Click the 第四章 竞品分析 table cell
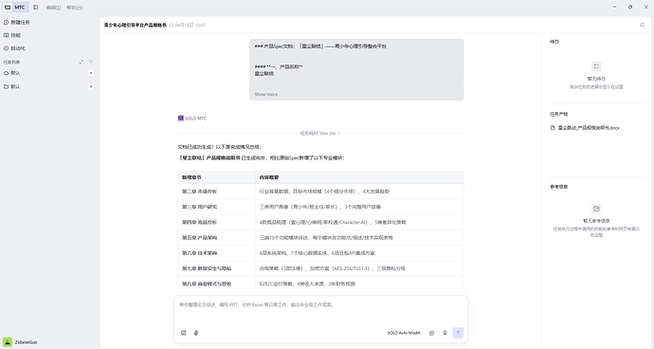Image resolution: width=654 pixels, height=349 pixels. [x=216, y=223]
